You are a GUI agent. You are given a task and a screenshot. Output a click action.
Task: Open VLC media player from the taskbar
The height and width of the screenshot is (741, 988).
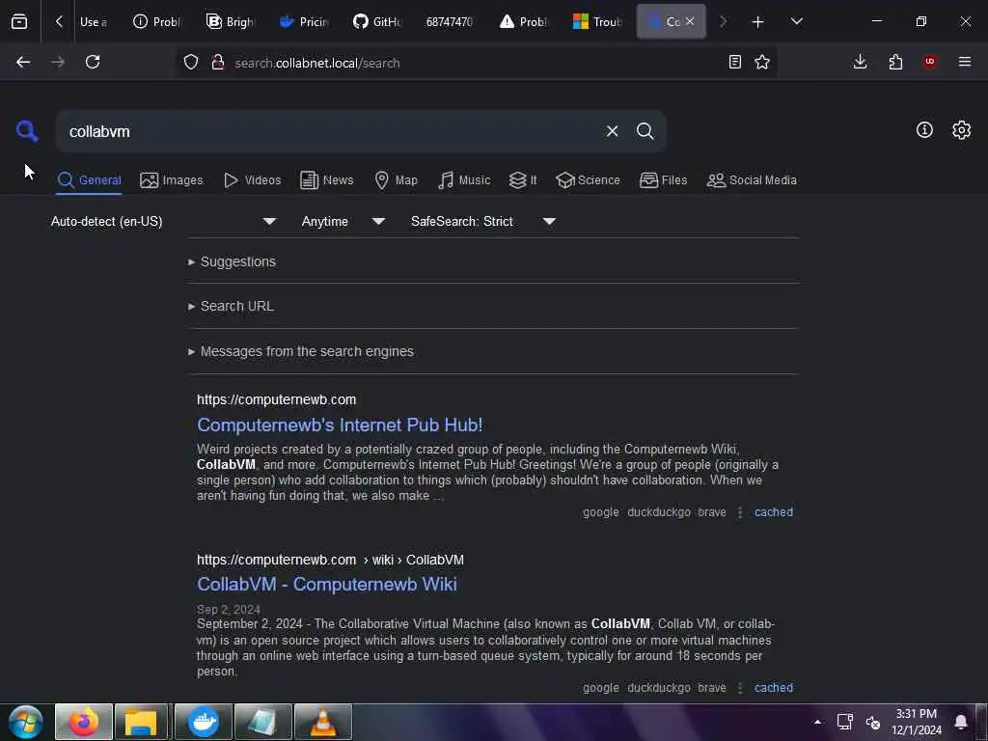(x=322, y=722)
